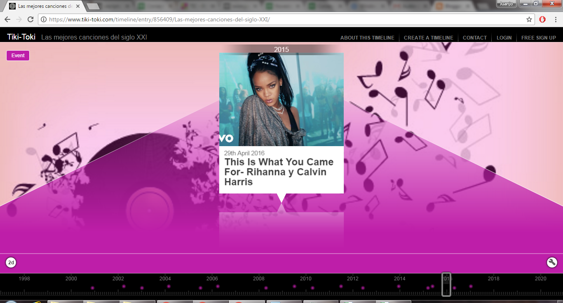The image size is (563, 303).
Task: Click the 2015 year header
Action: point(281,49)
